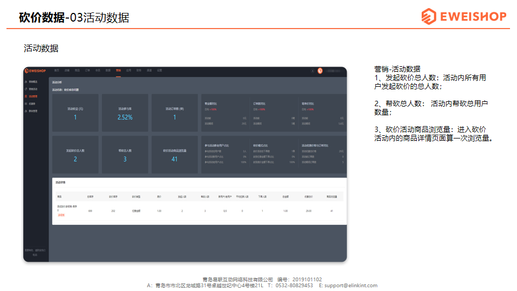This screenshot has width=517, height=291.
Task: Click the 商品浏览量 column header
Action: pos(332,197)
